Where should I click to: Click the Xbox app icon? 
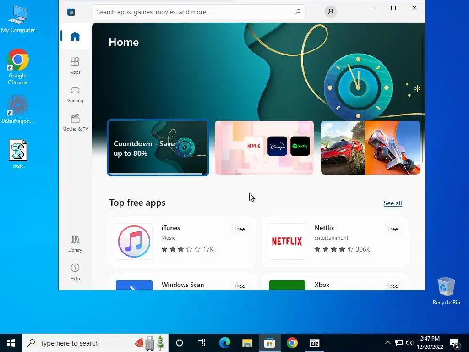coord(287,285)
